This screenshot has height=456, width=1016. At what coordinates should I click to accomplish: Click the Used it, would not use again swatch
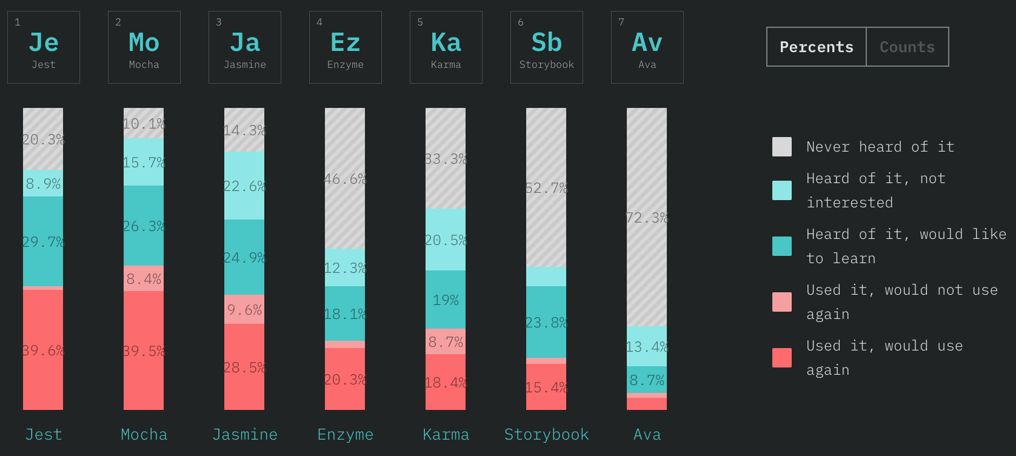(782, 302)
